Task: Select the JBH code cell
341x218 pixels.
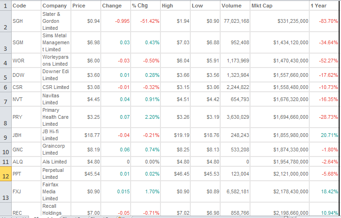Action: point(26,135)
